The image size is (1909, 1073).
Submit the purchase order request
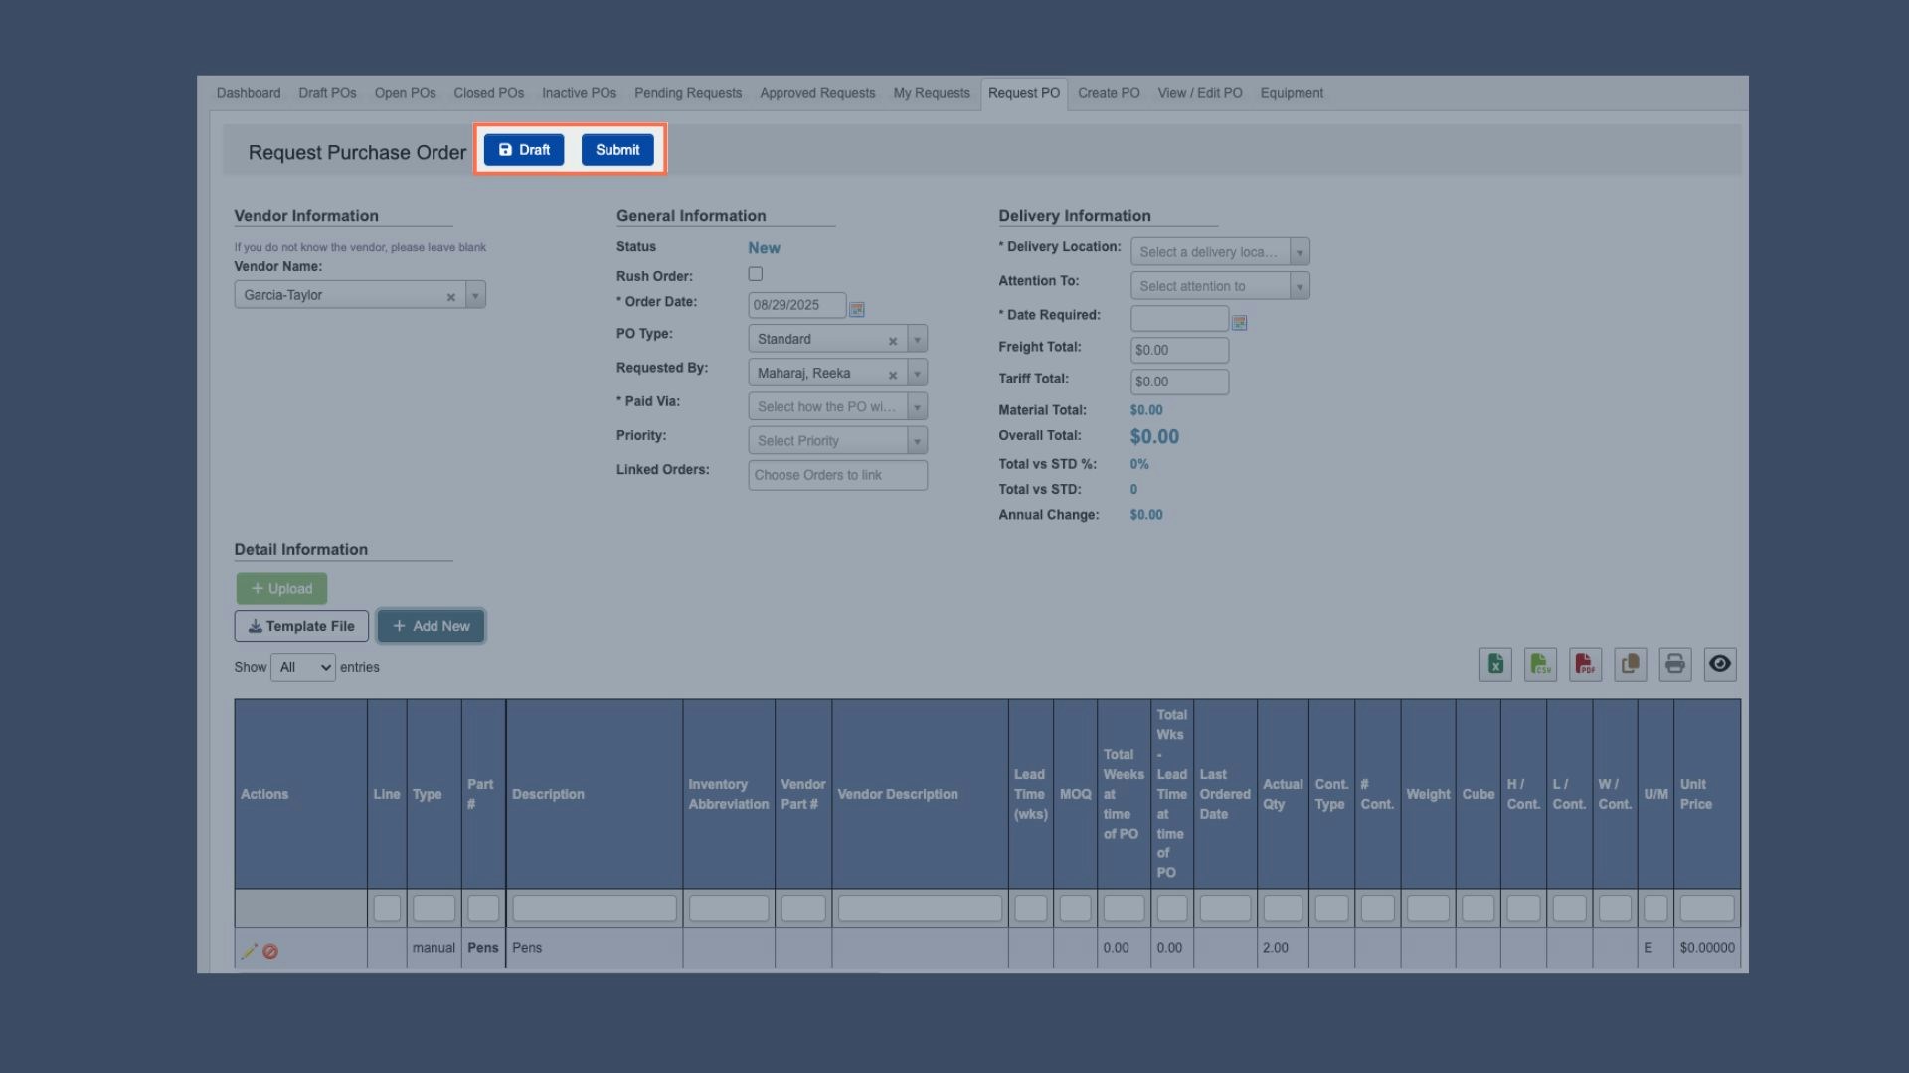point(617,150)
